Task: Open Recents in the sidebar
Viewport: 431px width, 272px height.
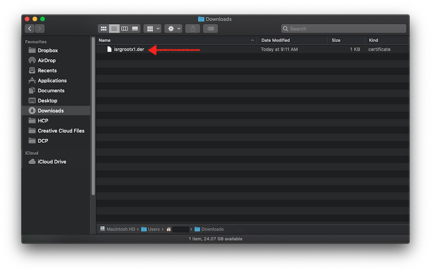Action: (47, 70)
